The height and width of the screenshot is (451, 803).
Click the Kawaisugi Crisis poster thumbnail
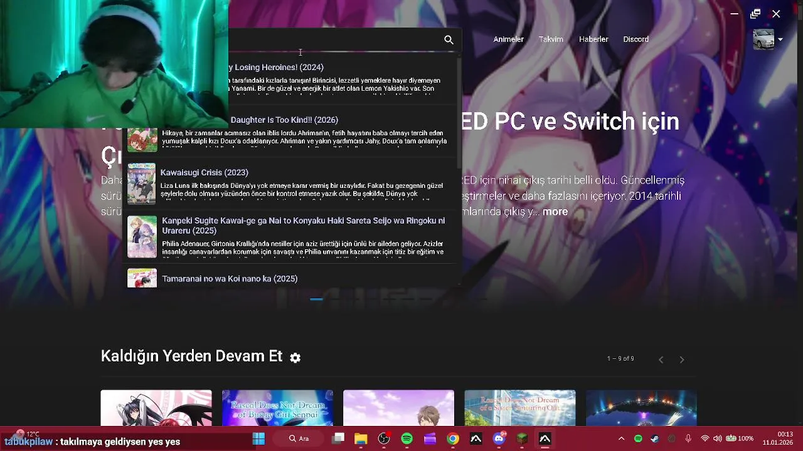pyautogui.click(x=142, y=184)
